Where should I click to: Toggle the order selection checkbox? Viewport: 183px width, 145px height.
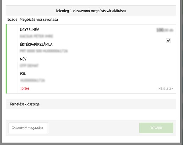click(168, 41)
